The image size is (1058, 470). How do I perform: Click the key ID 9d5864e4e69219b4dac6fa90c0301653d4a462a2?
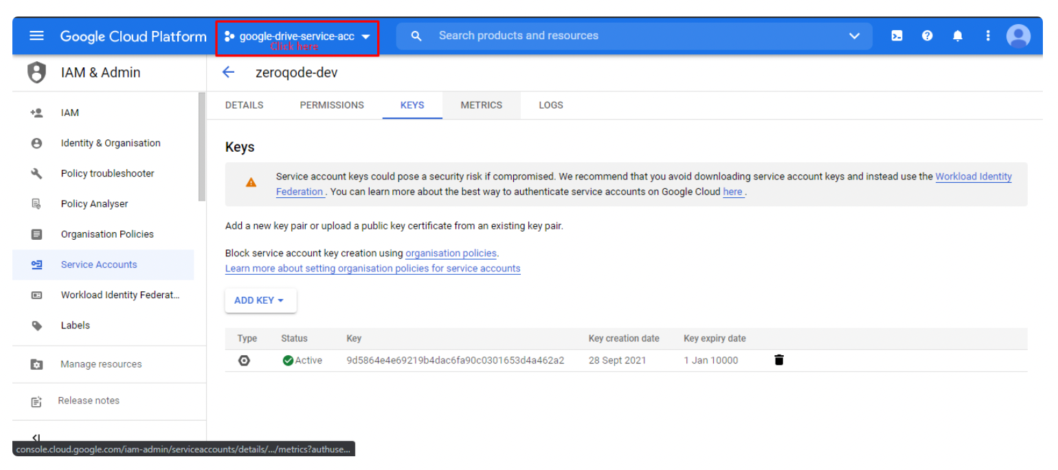pos(455,360)
